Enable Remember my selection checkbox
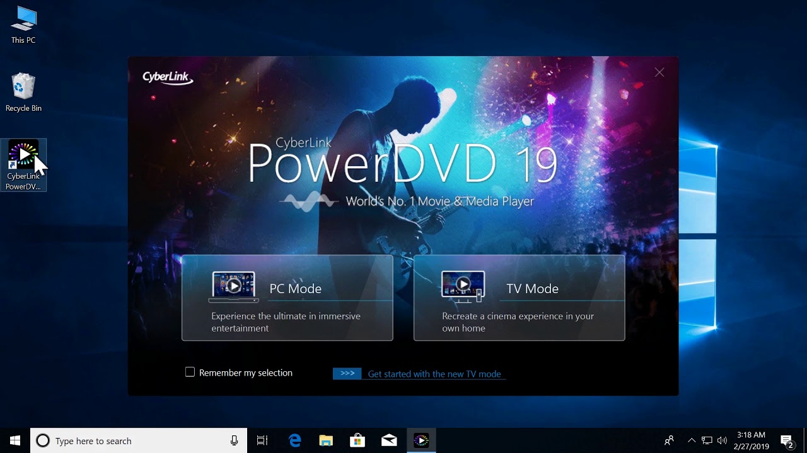Image resolution: width=807 pixels, height=453 pixels. [x=190, y=372]
